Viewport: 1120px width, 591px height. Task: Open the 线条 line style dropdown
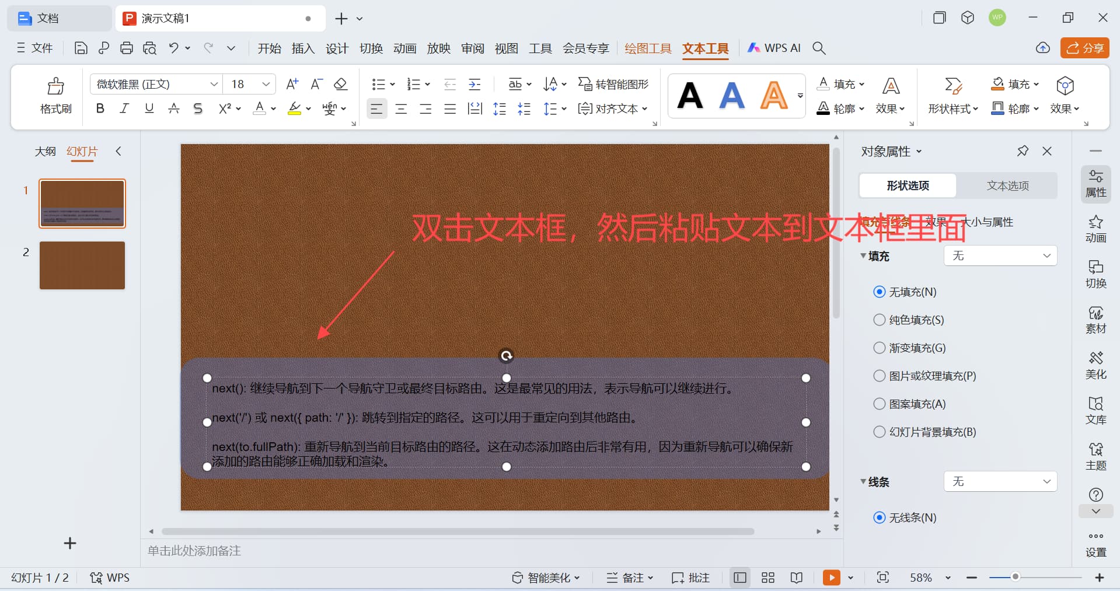click(x=1000, y=481)
